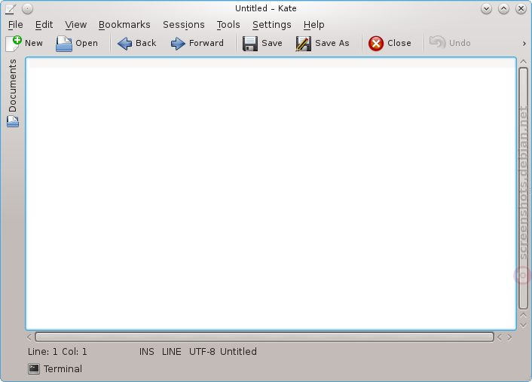This screenshot has width=532, height=382.
Task: Open the Settings menu
Action: tap(272, 25)
